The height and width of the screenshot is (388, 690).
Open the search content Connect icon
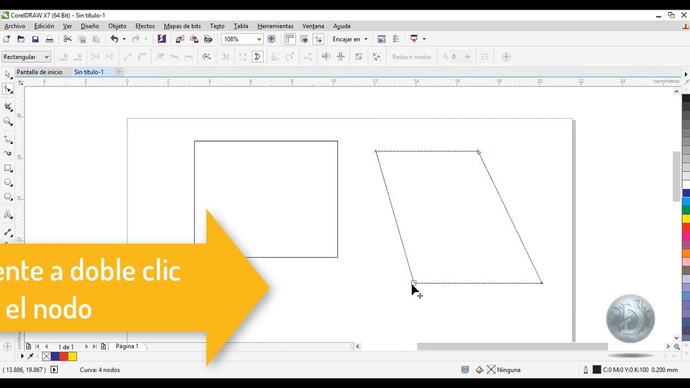[162, 39]
